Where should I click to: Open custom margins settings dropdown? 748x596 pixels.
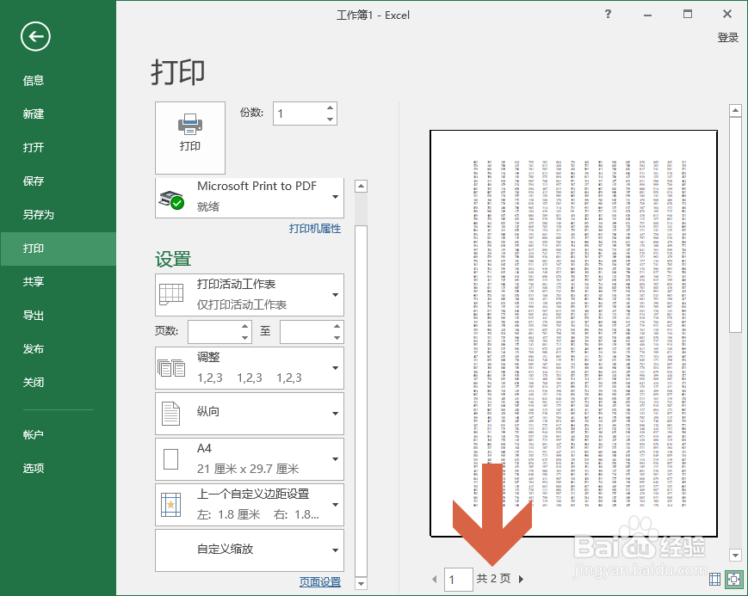pyautogui.click(x=250, y=505)
